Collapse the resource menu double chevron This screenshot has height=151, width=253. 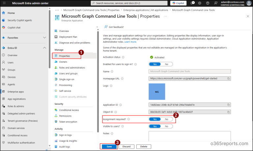(x=97, y=27)
